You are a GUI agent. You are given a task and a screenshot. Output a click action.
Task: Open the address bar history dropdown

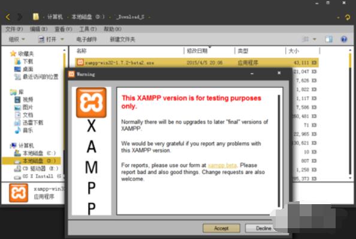click(338, 17)
